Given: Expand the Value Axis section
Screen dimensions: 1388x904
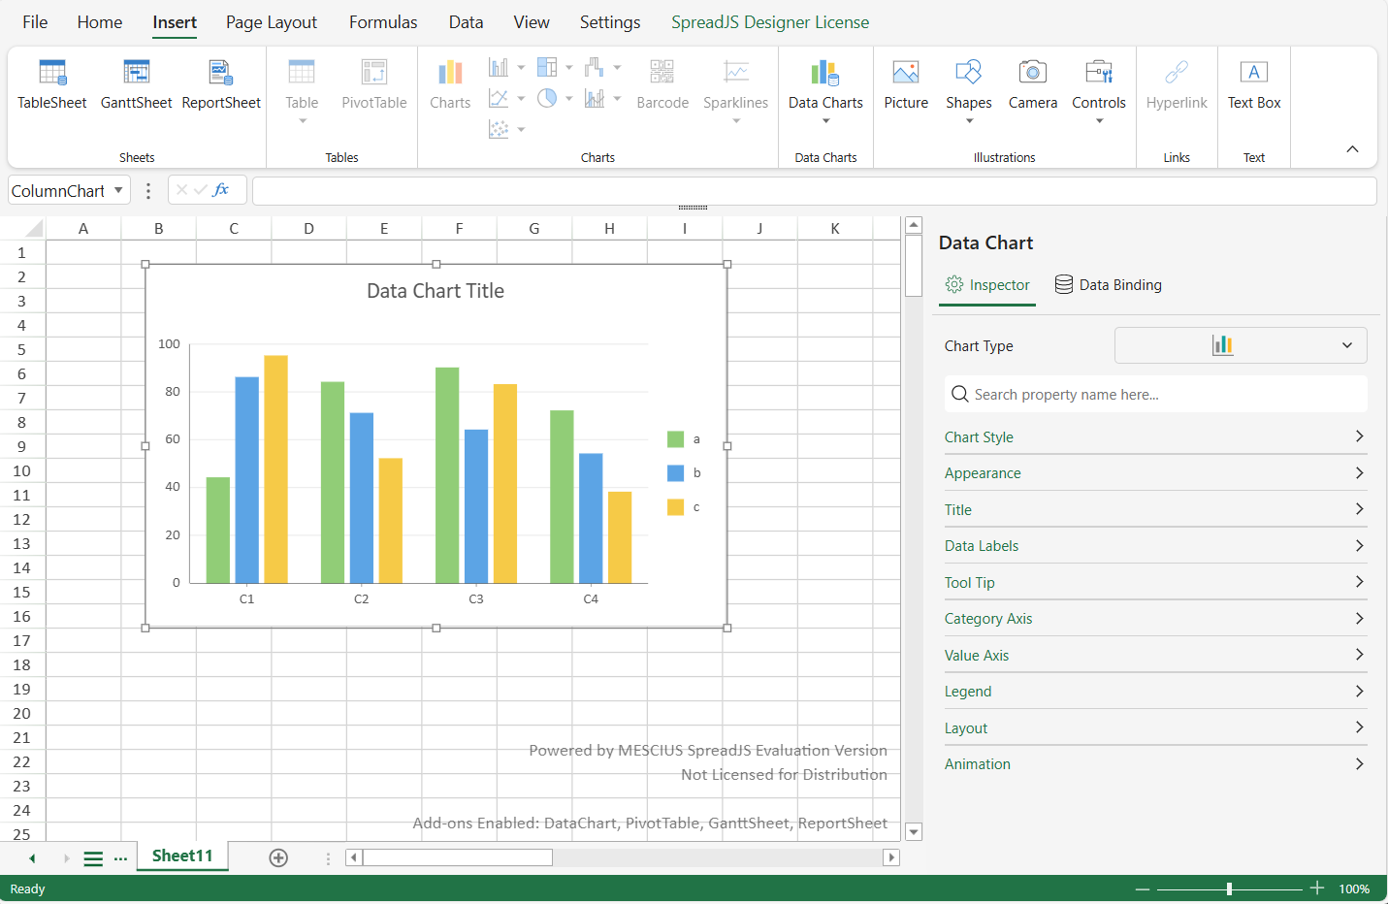Looking at the screenshot, I should pyautogui.click(x=1155, y=655).
